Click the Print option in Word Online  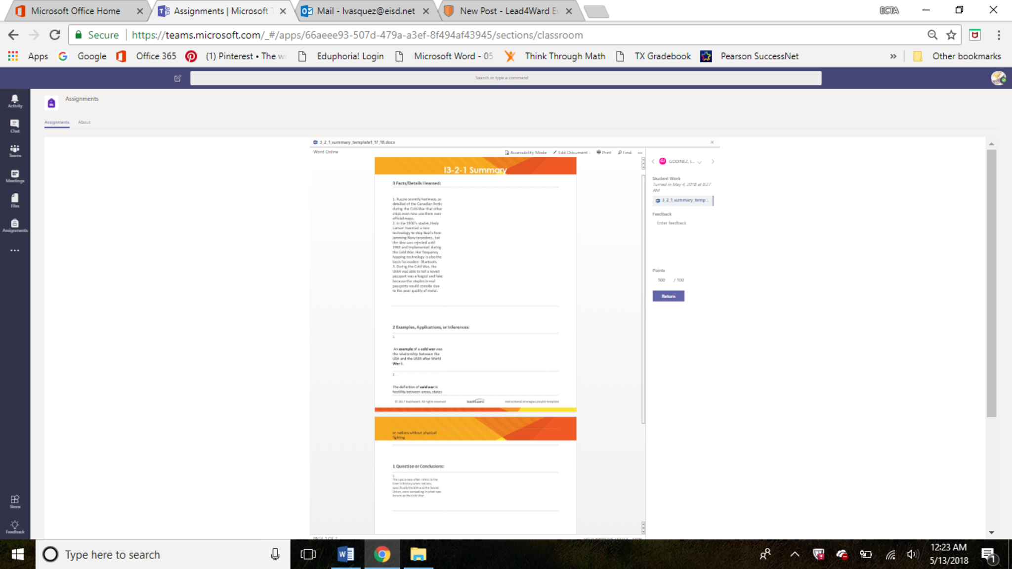click(x=604, y=152)
